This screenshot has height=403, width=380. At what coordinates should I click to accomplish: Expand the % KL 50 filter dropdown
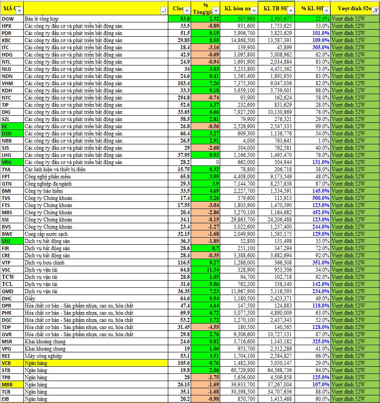pos(327,10)
